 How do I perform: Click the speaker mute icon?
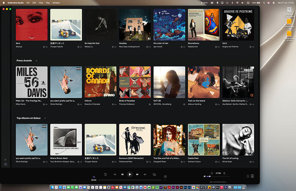[x=205, y=176]
